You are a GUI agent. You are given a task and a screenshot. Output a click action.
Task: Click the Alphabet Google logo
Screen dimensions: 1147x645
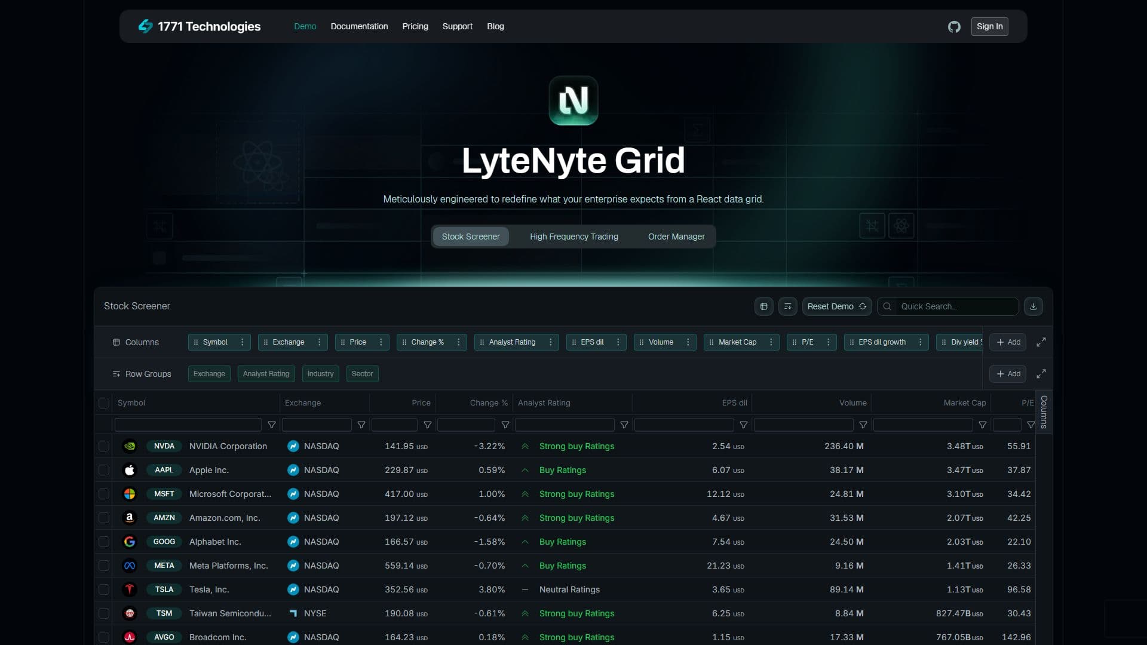tap(130, 542)
